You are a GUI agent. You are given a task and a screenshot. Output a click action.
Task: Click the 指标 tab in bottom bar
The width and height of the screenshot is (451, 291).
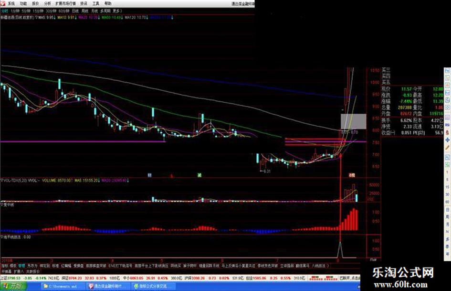coord(5,266)
